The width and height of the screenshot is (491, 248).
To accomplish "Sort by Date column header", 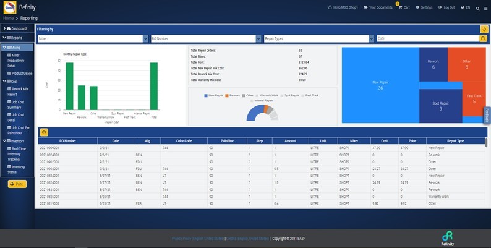I will (116, 141).
